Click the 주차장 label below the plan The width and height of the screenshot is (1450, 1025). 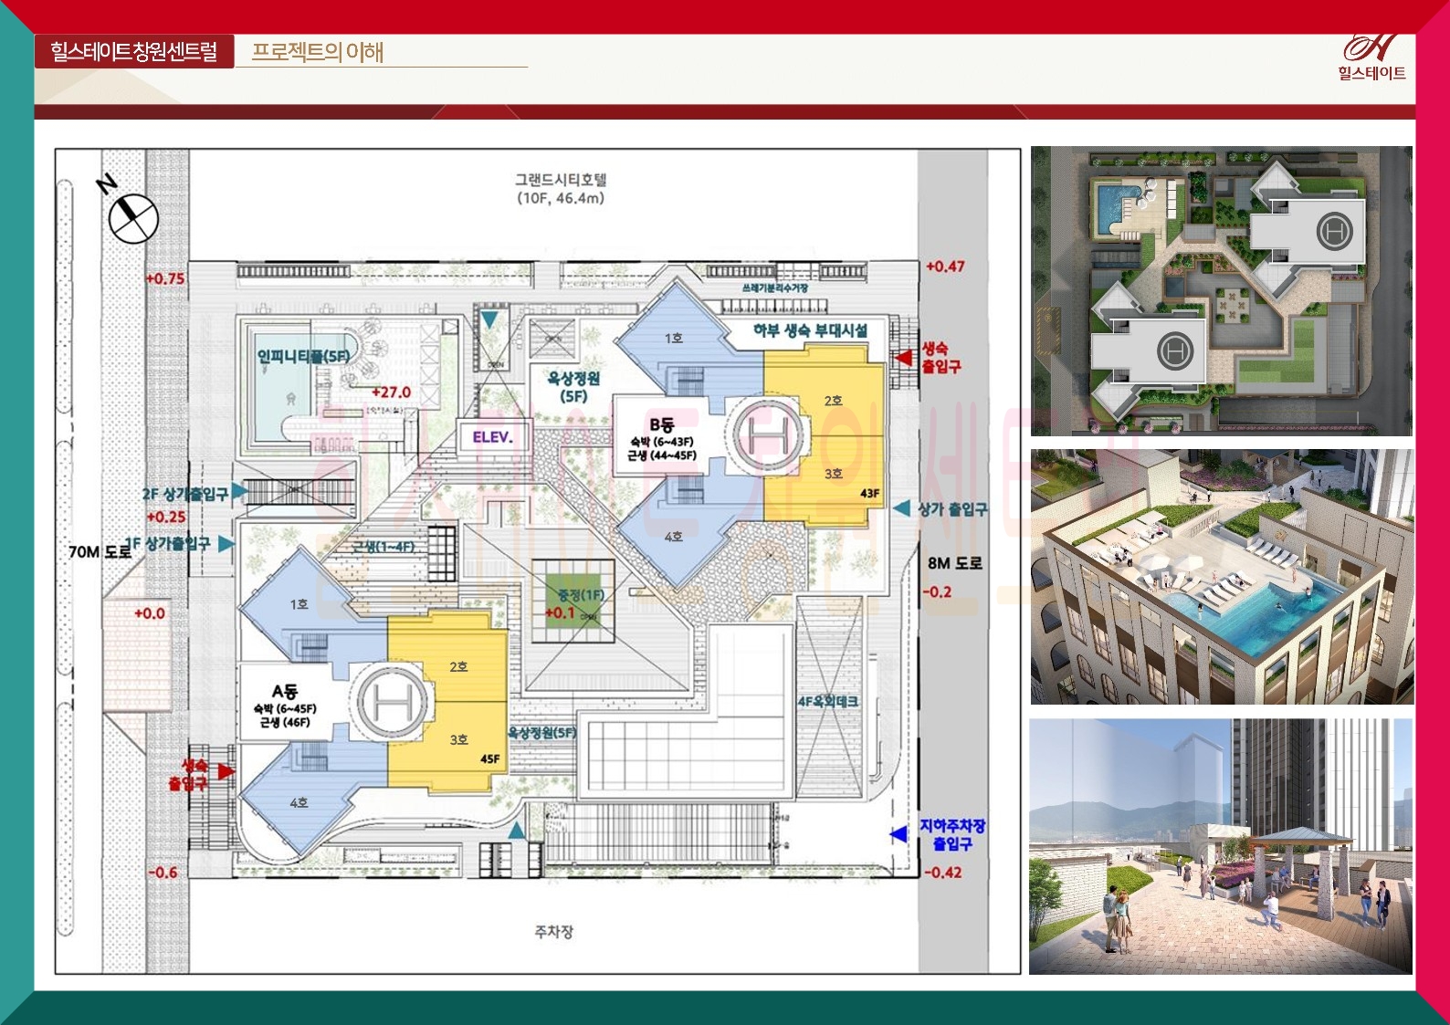pyautogui.click(x=553, y=932)
